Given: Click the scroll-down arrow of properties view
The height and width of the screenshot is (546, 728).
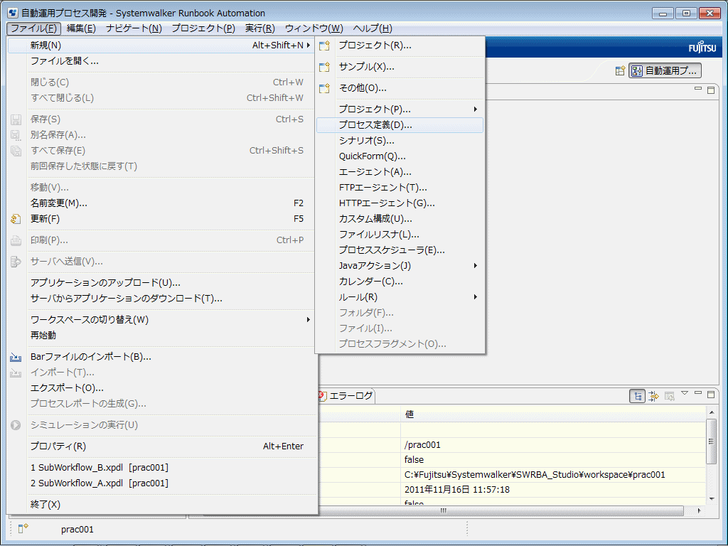Looking at the screenshot, I should click(x=711, y=499).
